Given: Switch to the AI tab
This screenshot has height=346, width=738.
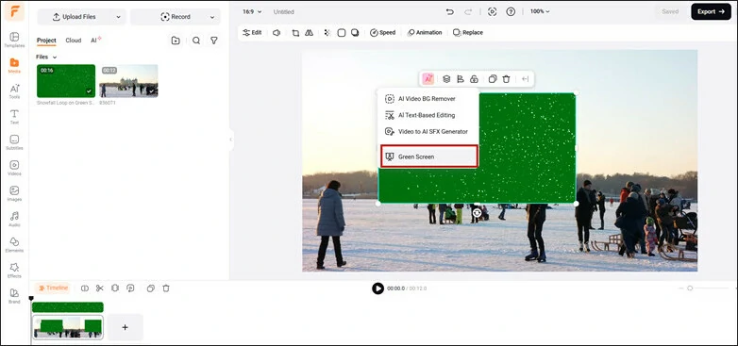Looking at the screenshot, I should click(x=96, y=41).
